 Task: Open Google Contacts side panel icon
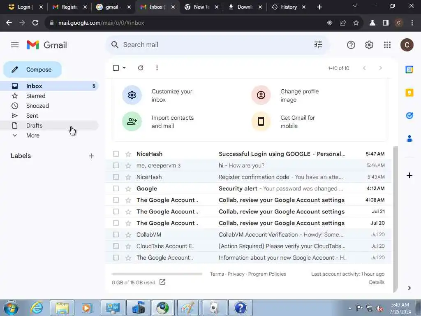[409, 139]
